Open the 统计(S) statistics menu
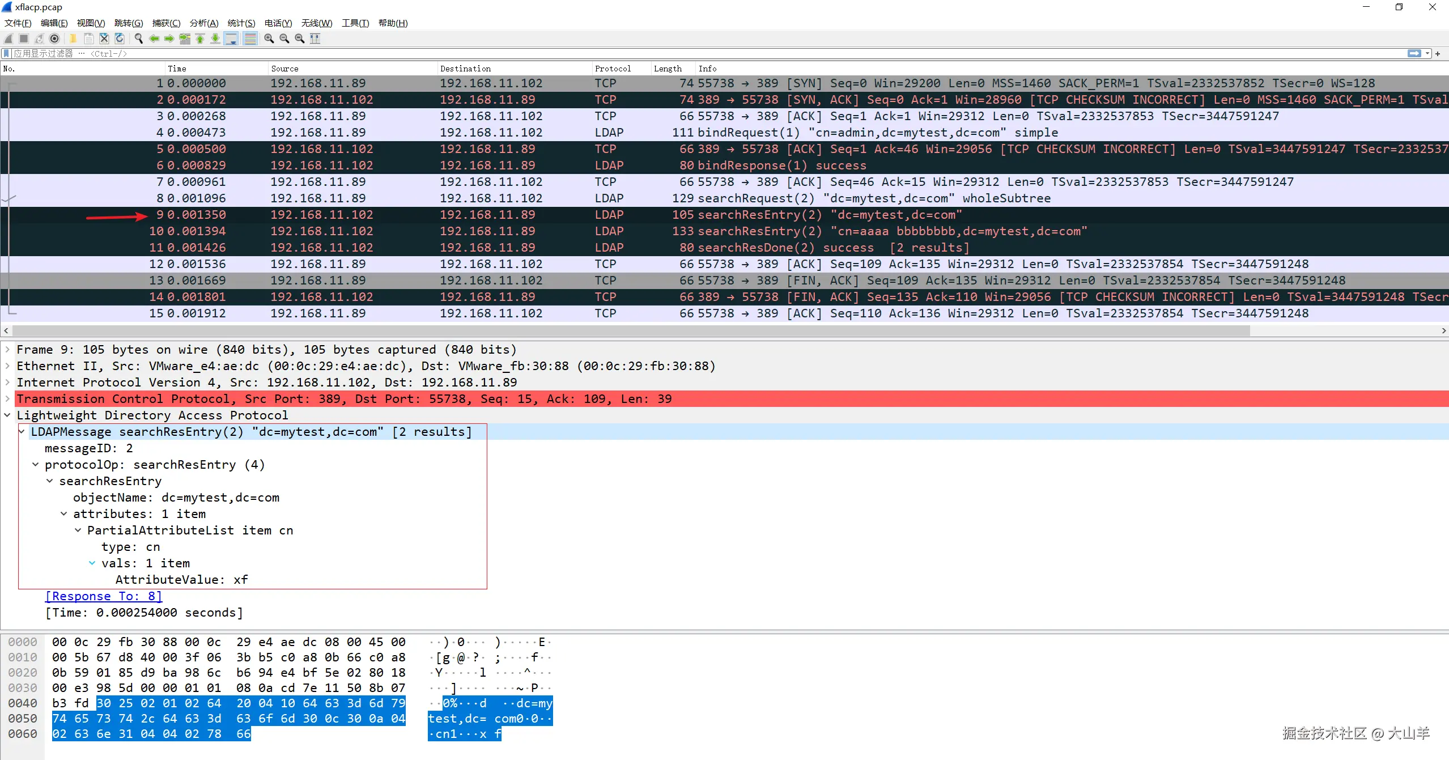This screenshot has width=1449, height=760. click(x=241, y=23)
